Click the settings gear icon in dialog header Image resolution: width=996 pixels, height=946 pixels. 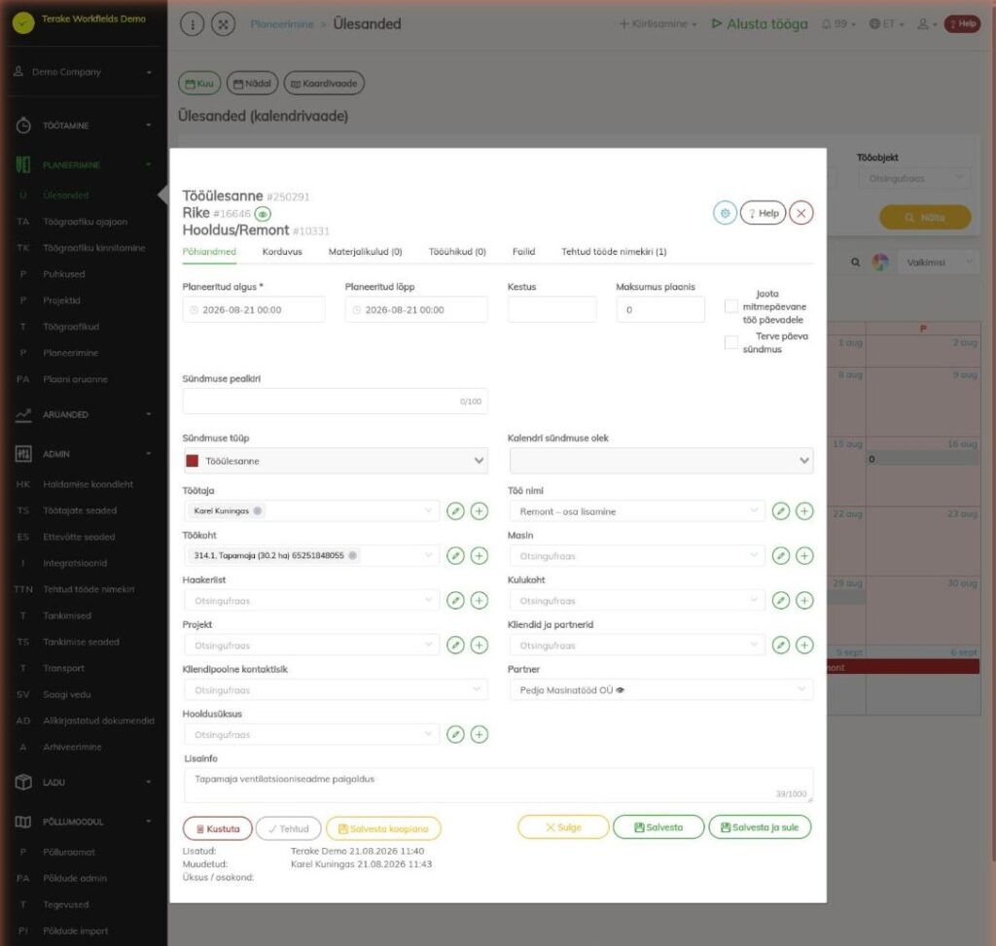pos(725,213)
